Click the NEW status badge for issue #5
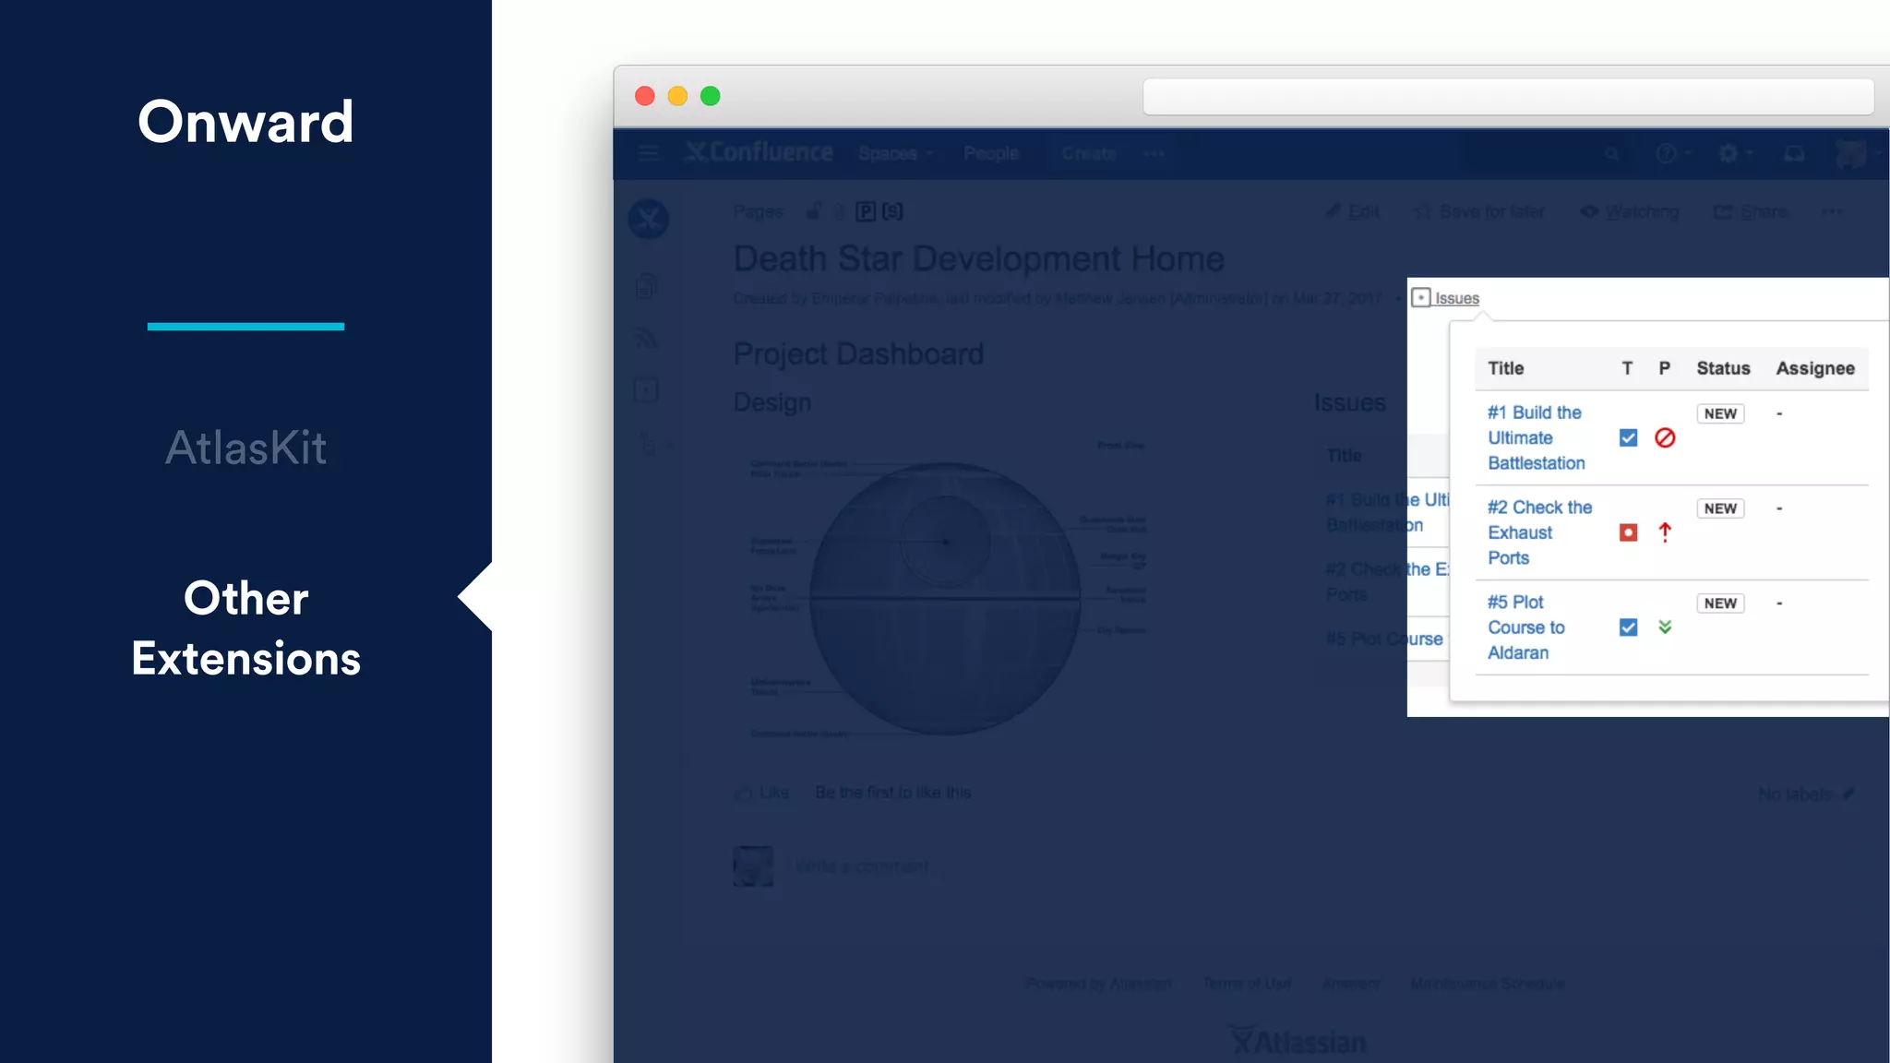The image size is (1890, 1063). (x=1720, y=603)
